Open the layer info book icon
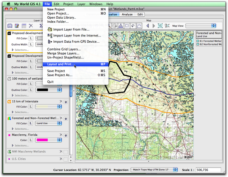Screen dimensions: 228x177 point(10,26)
